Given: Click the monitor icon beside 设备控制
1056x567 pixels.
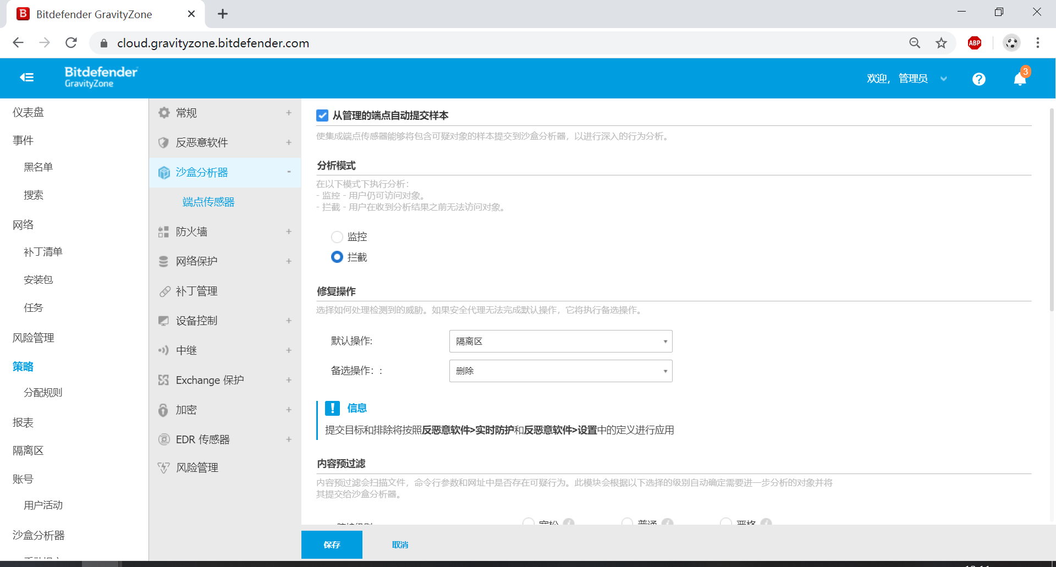Looking at the screenshot, I should [163, 321].
